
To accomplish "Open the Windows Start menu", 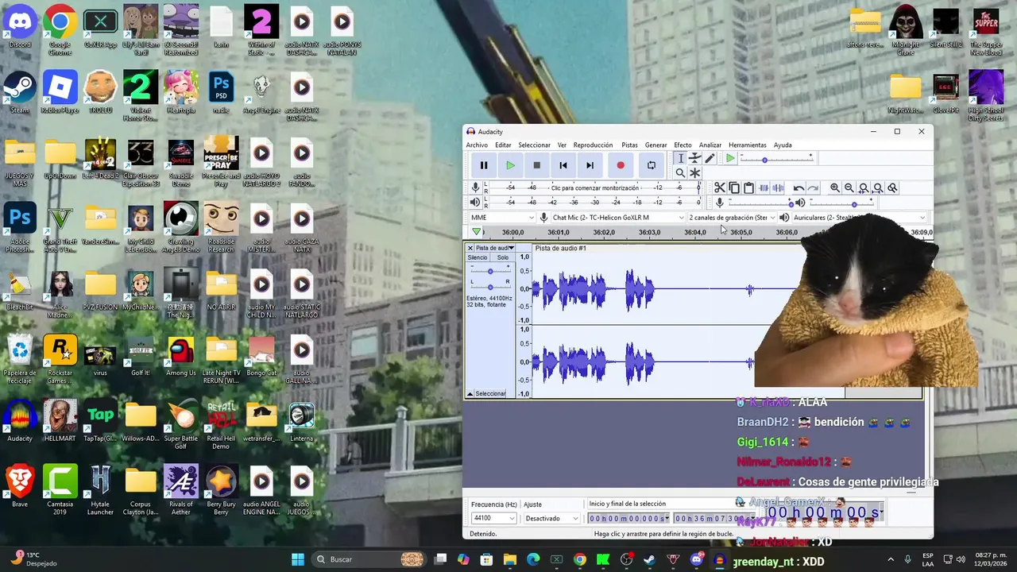I will [x=297, y=559].
